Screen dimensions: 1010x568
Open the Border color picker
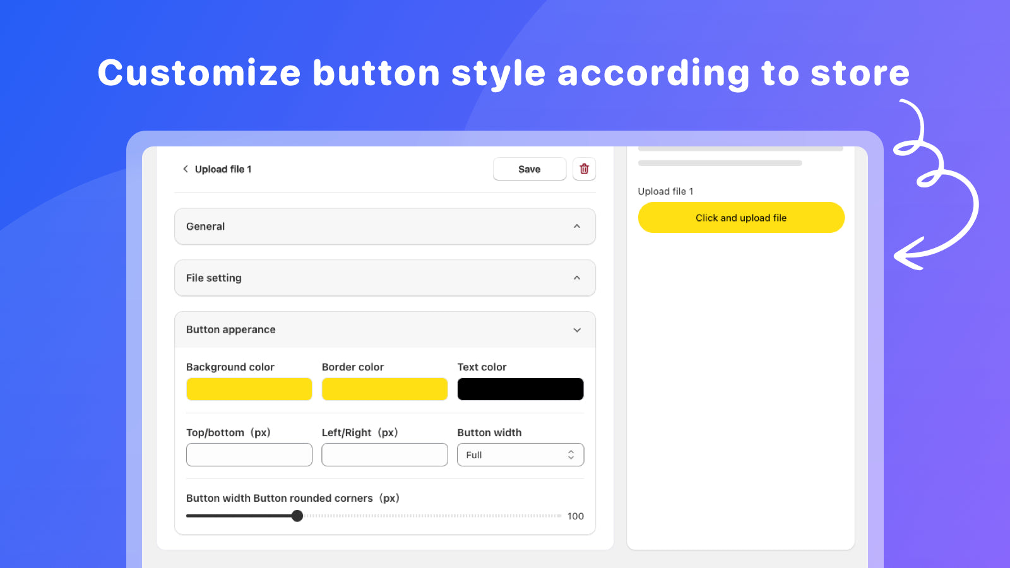[384, 389]
